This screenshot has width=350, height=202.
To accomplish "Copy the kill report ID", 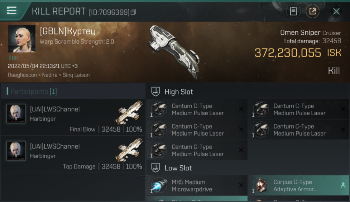I will [134, 12].
